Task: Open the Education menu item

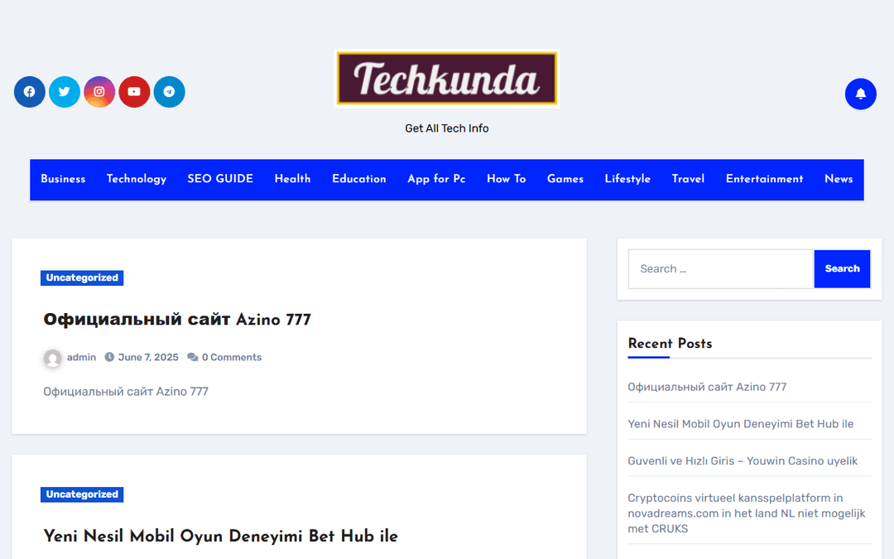Action: [x=359, y=179]
